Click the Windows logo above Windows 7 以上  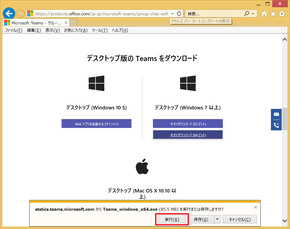coord(188,83)
